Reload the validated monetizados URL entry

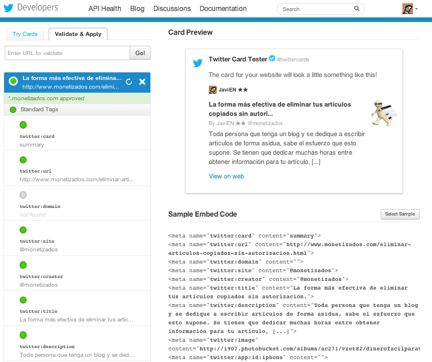click(128, 82)
